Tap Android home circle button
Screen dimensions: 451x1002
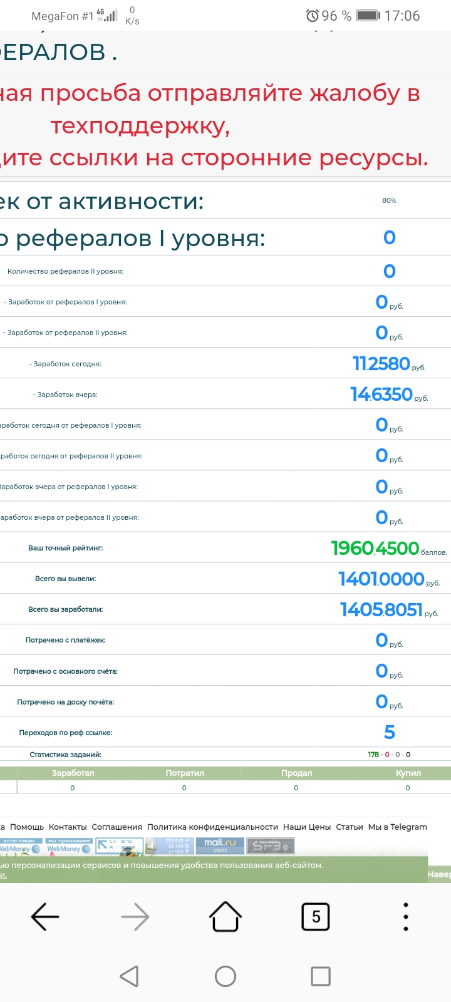click(225, 976)
